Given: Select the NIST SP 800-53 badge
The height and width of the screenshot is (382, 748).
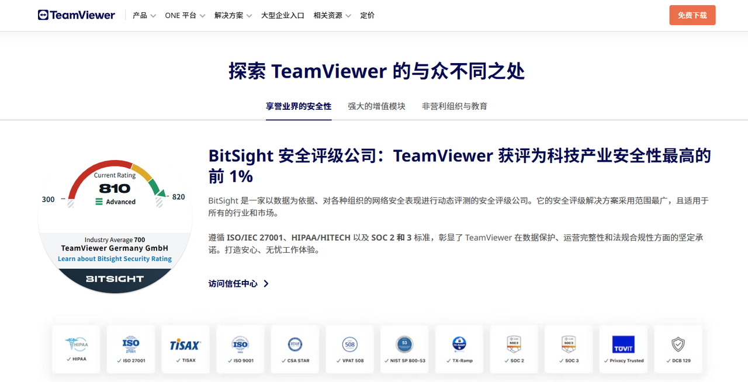Looking at the screenshot, I should click(404, 349).
